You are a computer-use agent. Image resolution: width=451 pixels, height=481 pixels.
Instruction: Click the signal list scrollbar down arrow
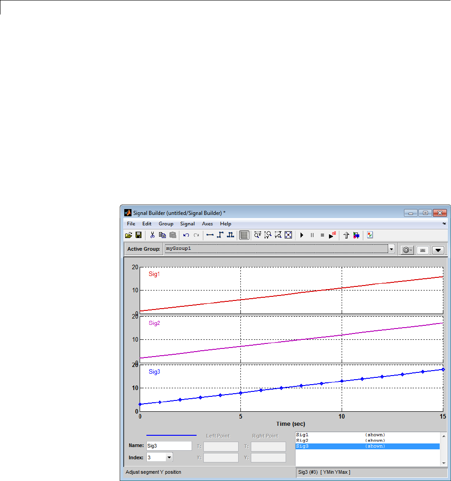[444, 463]
